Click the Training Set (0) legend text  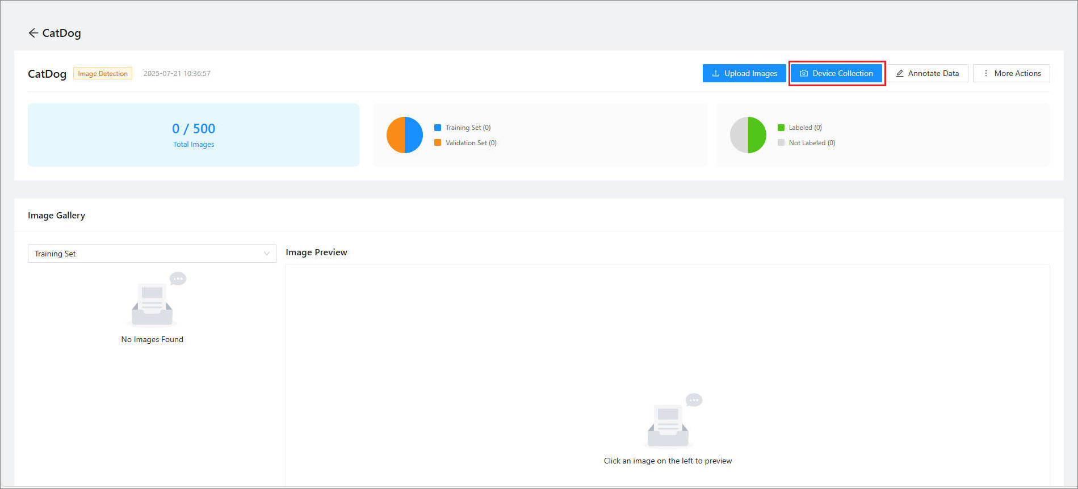tap(468, 128)
